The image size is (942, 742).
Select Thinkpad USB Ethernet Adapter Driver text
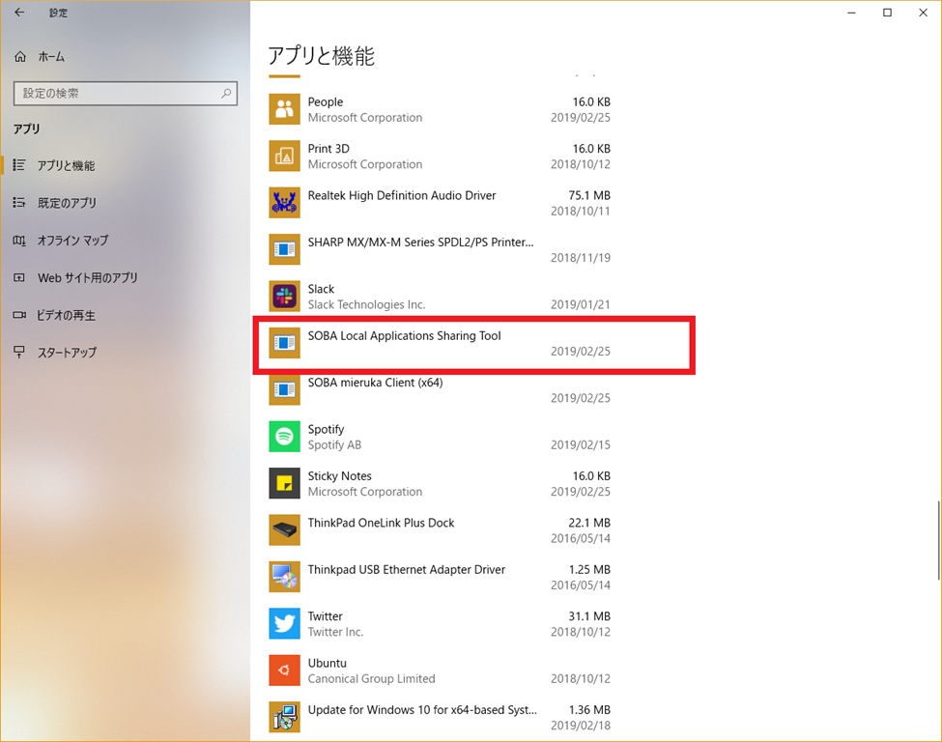(x=406, y=570)
